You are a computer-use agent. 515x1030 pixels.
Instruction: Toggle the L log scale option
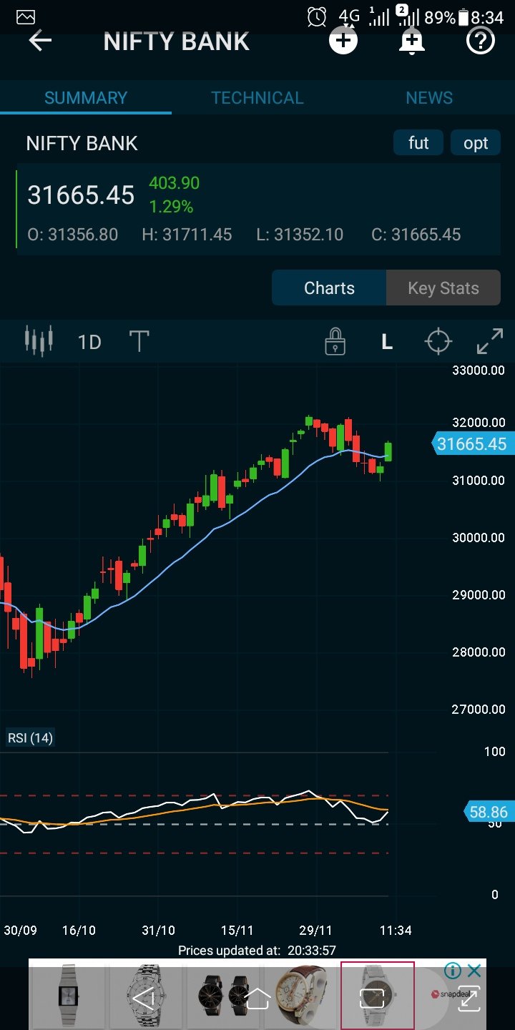click(x=387, y=342)
